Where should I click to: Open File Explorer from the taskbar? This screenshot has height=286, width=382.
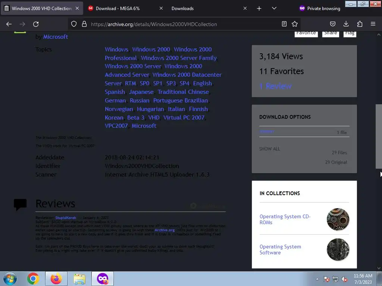pos(79,279)
